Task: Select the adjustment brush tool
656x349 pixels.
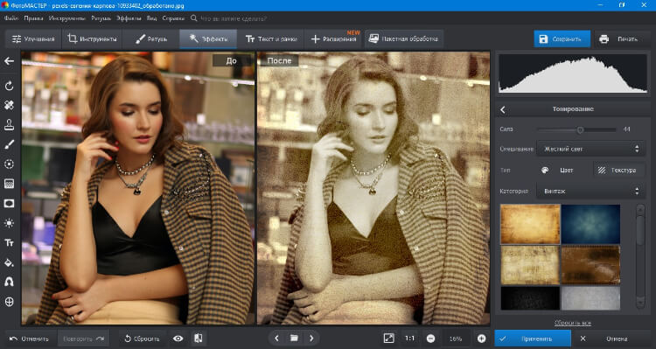Action: (10, 144)
